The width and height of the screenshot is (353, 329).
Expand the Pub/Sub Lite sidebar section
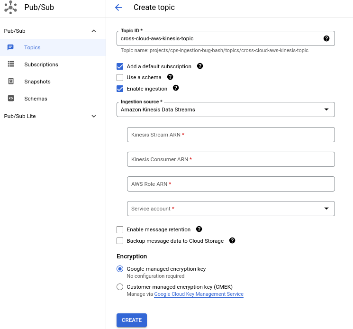click(x=94, y=116)
